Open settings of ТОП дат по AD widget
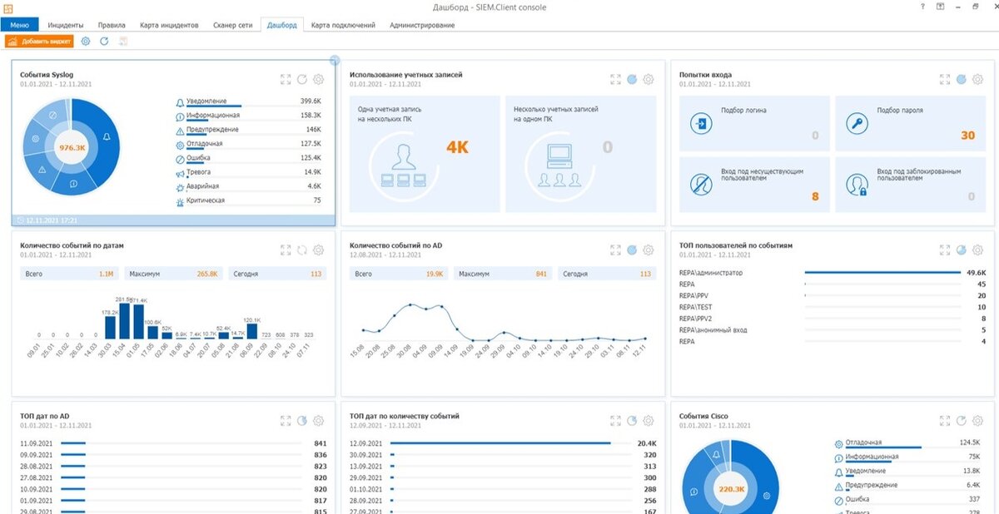Screen dimensions: 999x514 [319, 420]
